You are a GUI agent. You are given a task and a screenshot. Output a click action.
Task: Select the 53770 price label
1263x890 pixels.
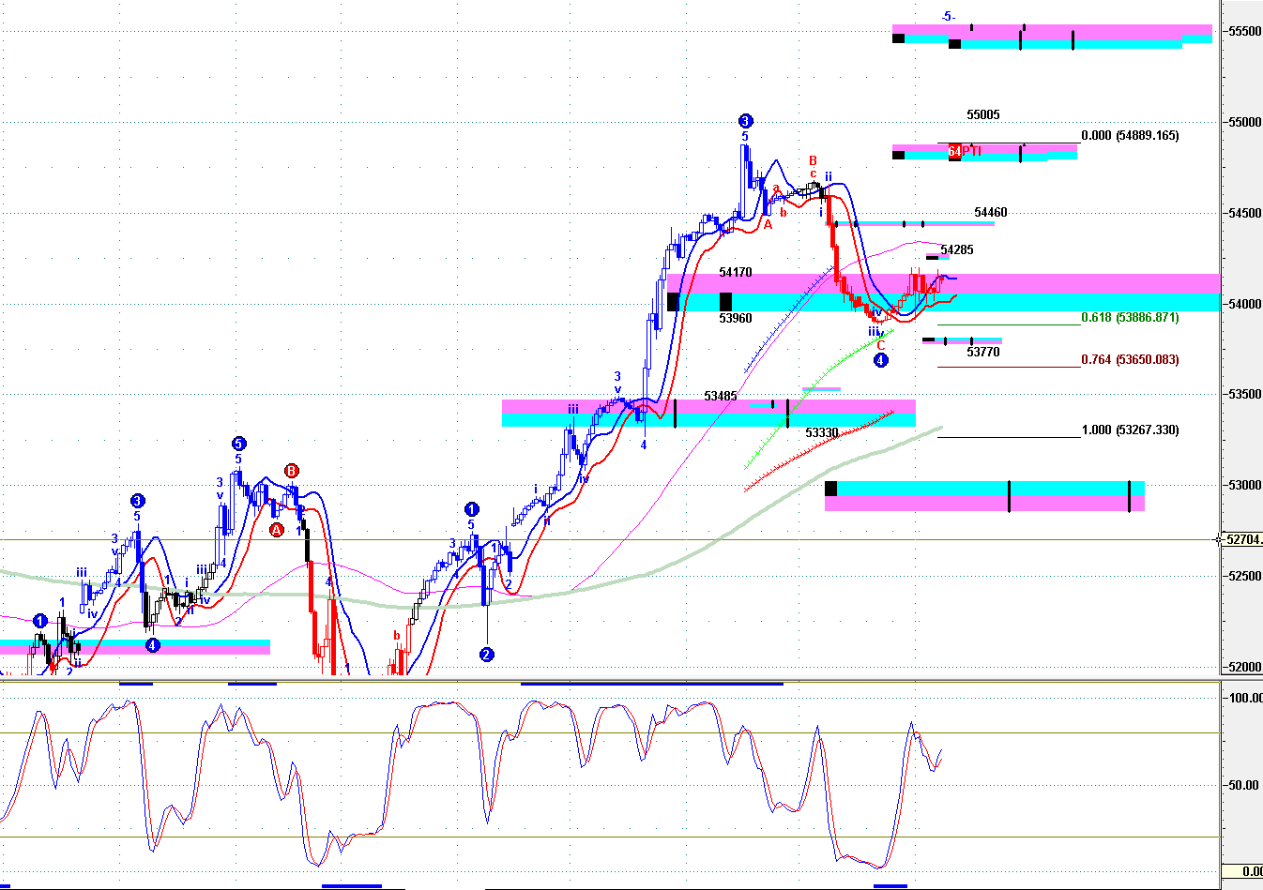click(983, 352)
